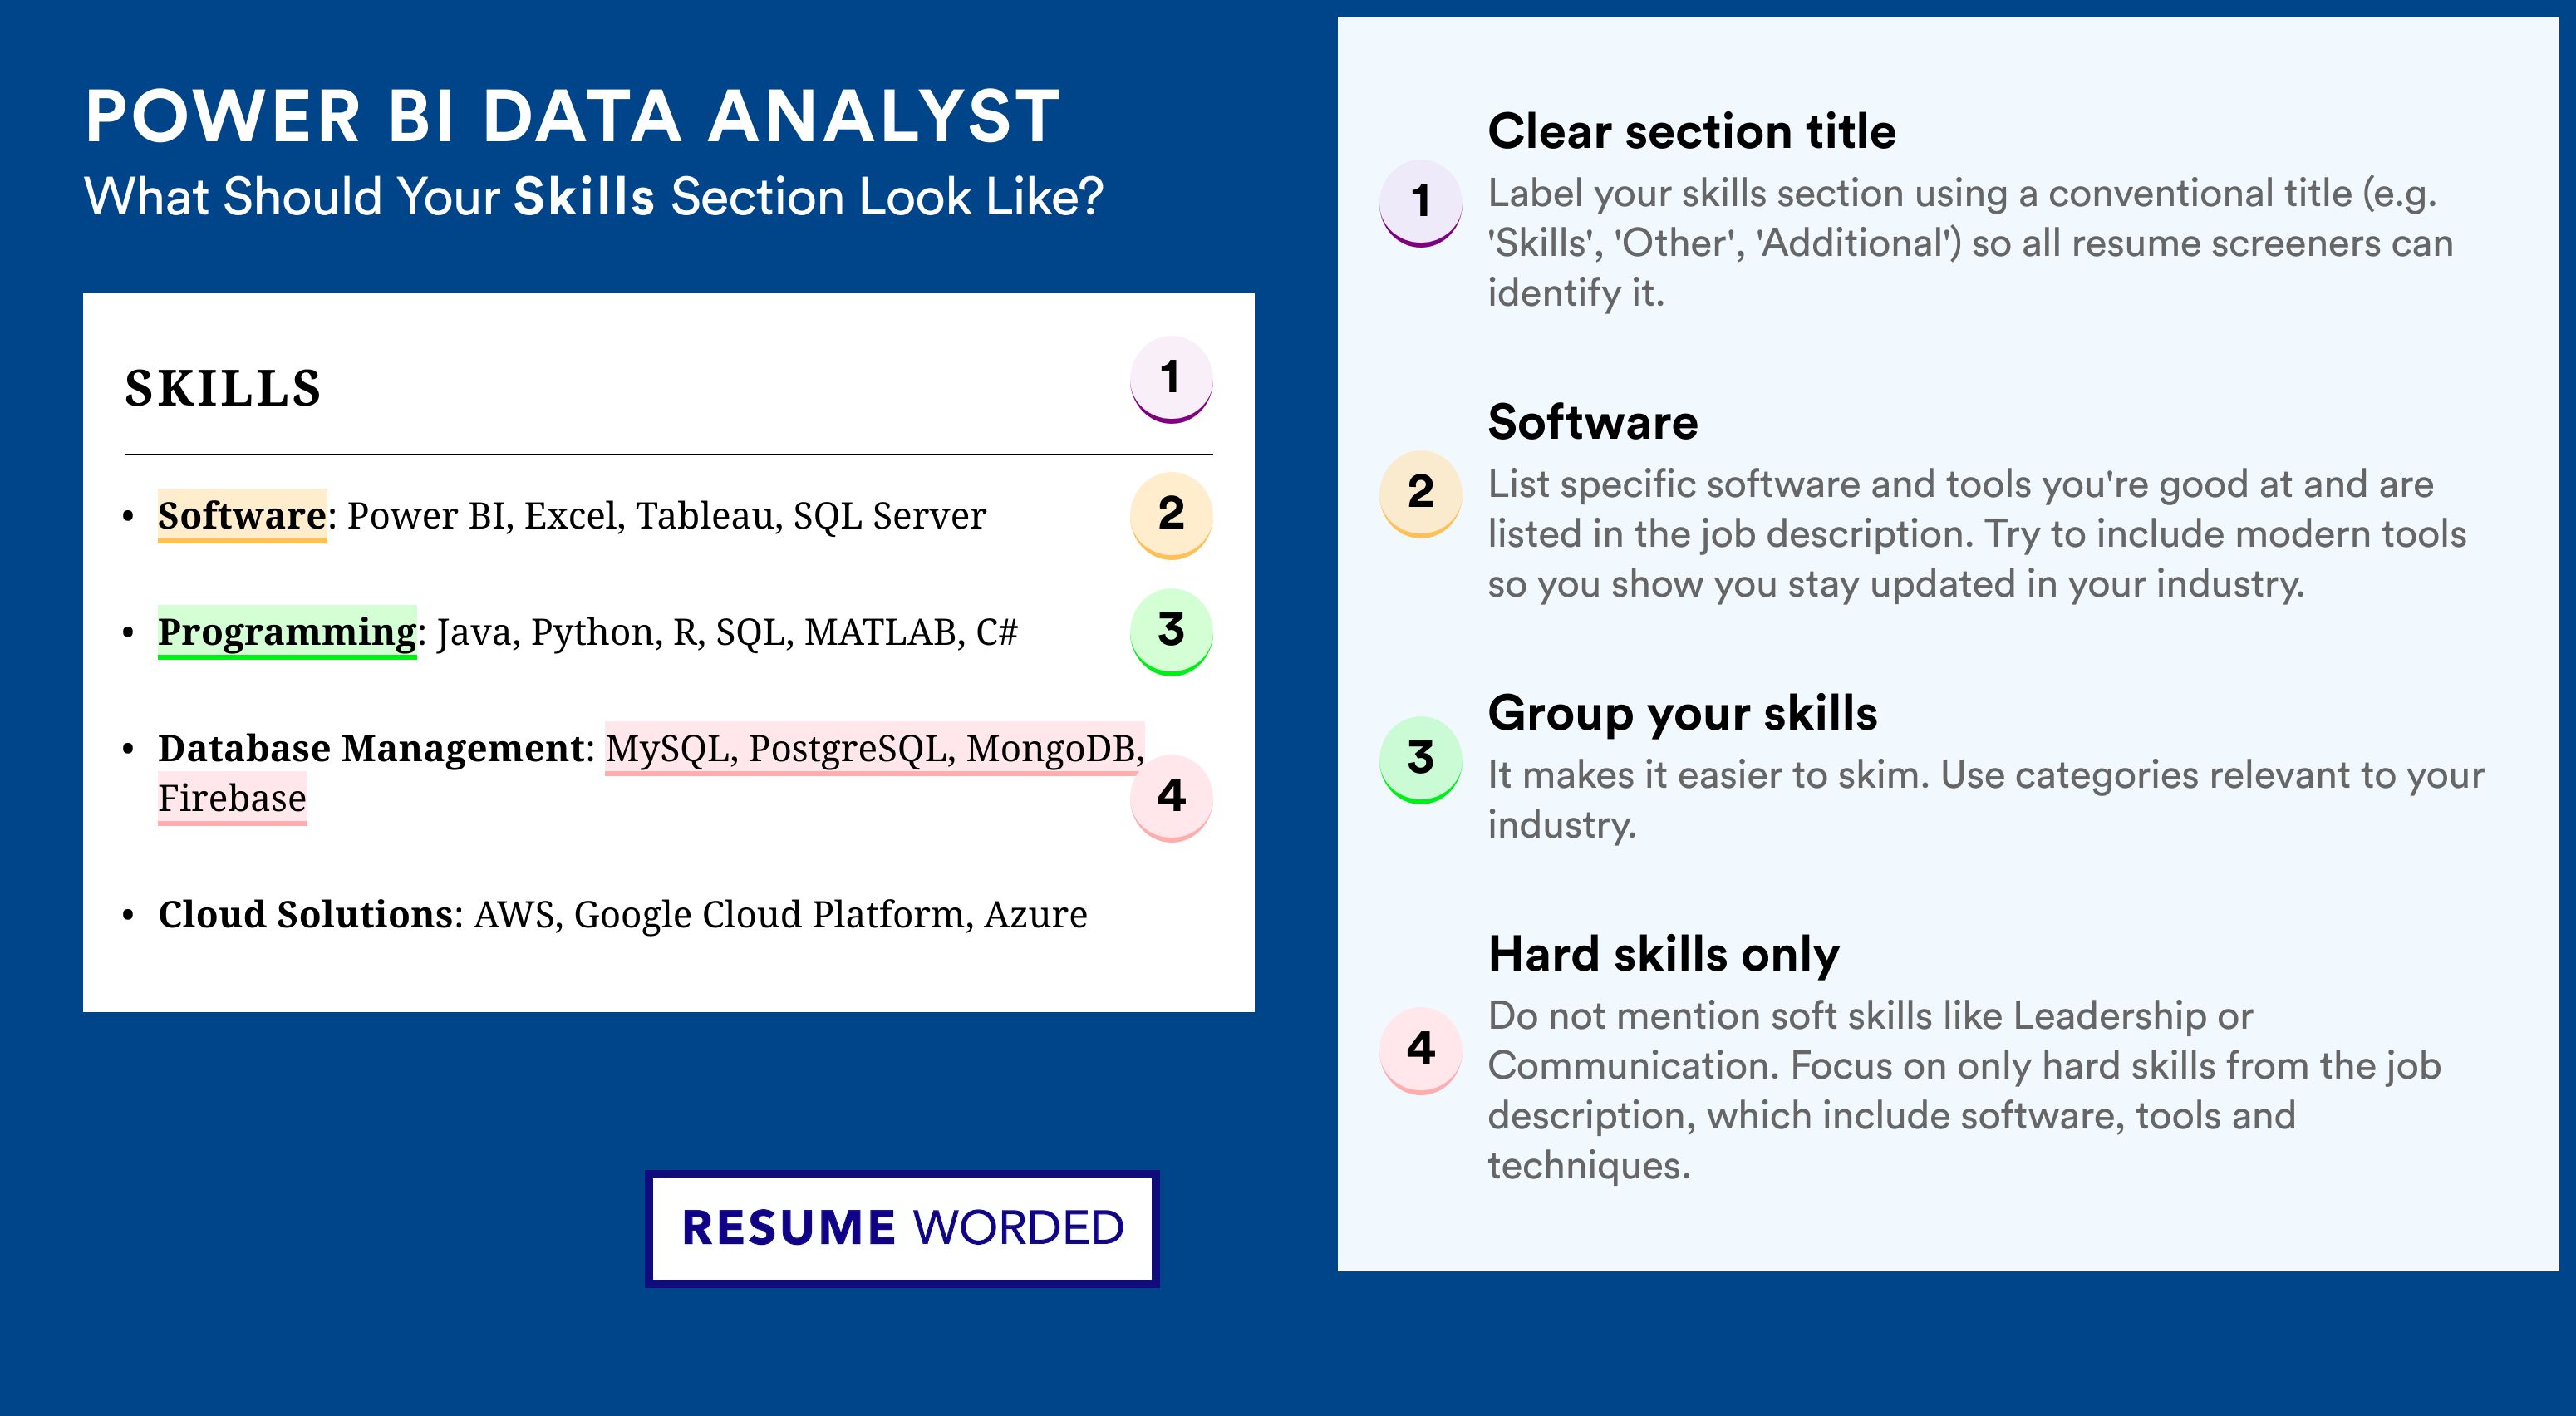The width and height of the screenshot is (2576, 1416).
Task: Click the pink highlighted MySQL, PostgreSQL, MongoDB text
Action: (x=875, y=748)
